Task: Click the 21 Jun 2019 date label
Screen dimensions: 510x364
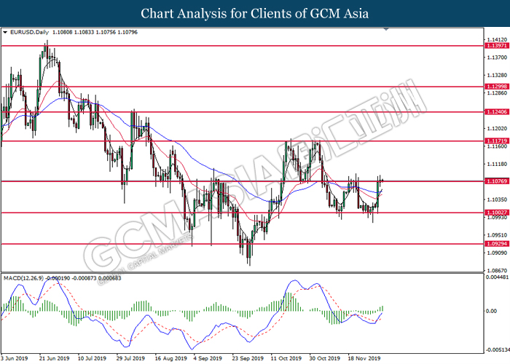Action: (55, 358)
